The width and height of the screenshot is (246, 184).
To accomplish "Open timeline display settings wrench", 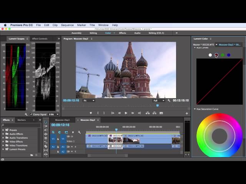I will tap(79, 132).
